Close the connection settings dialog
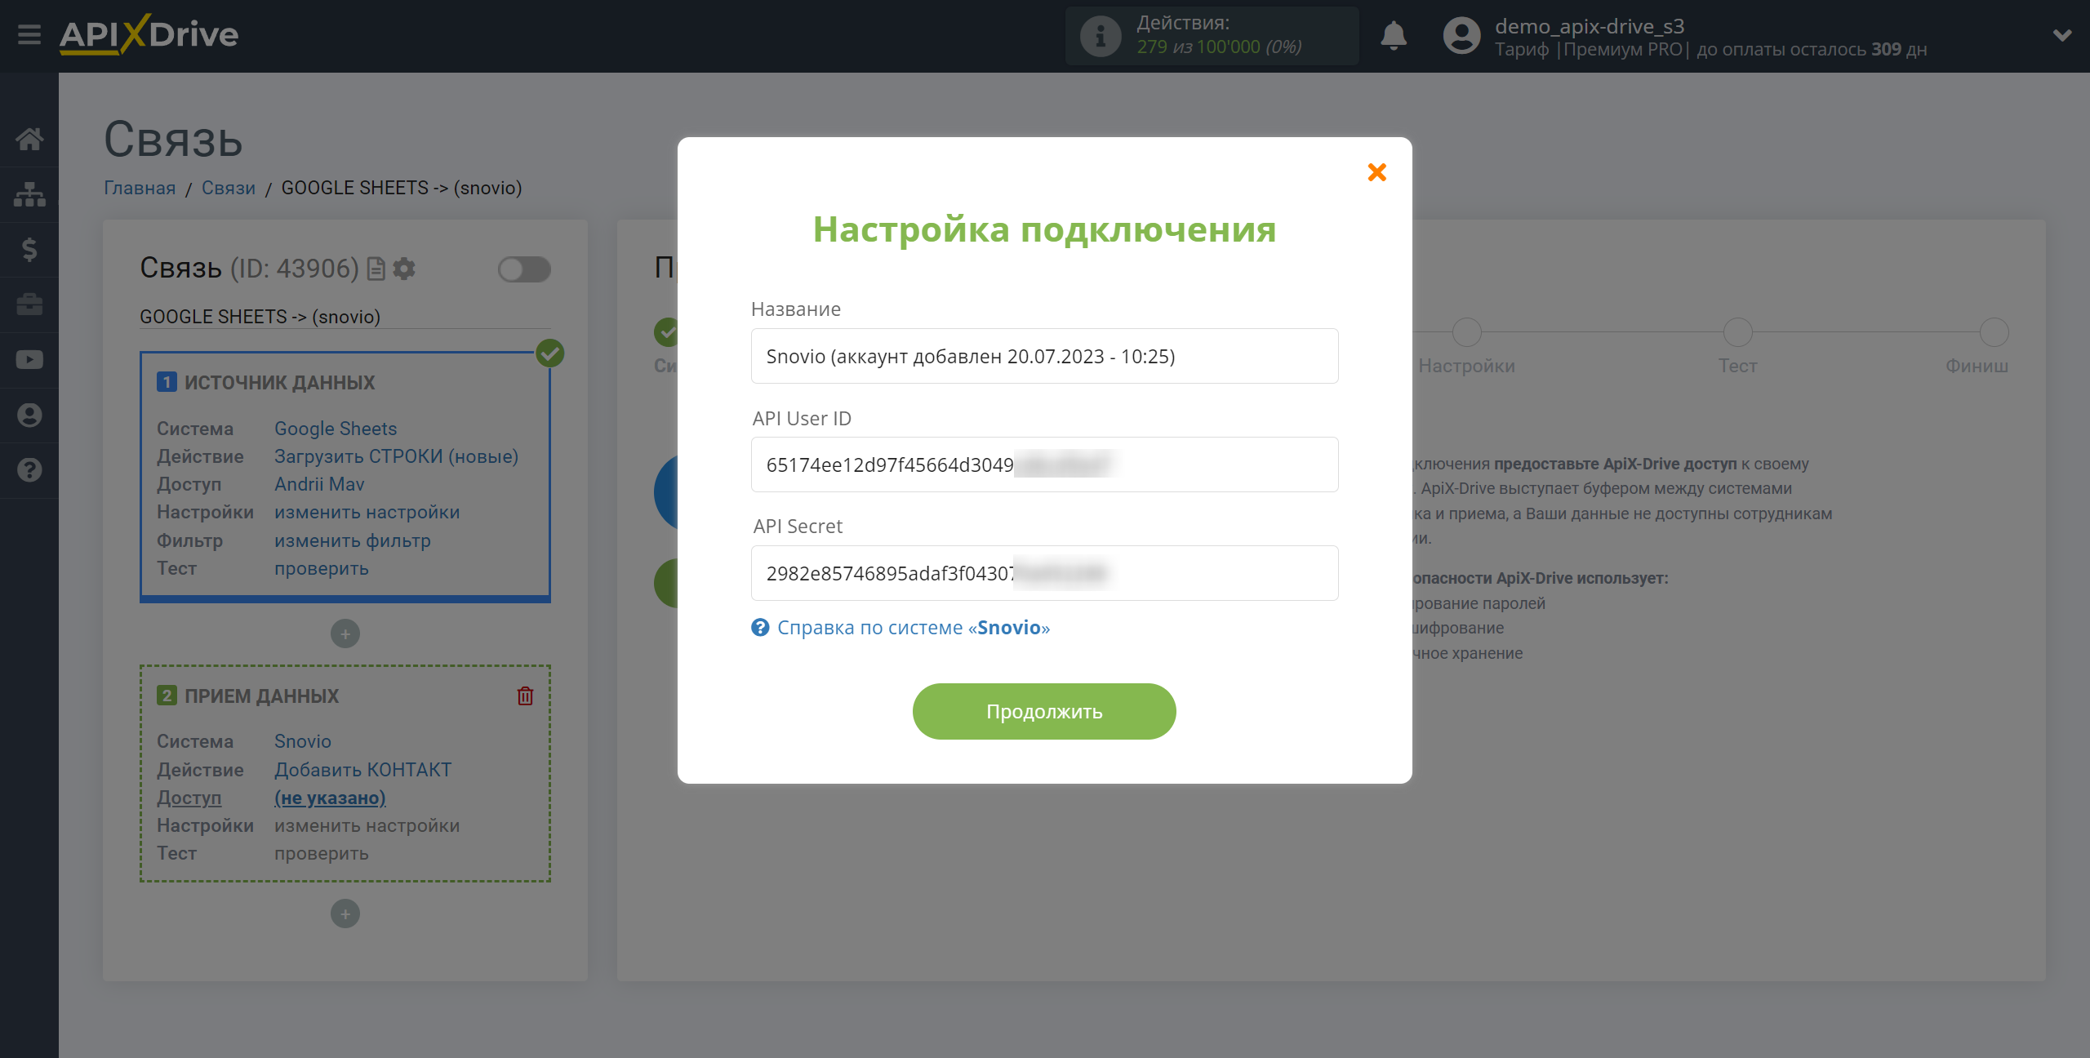2090x1058 pixels. [x=1376, y=172]
